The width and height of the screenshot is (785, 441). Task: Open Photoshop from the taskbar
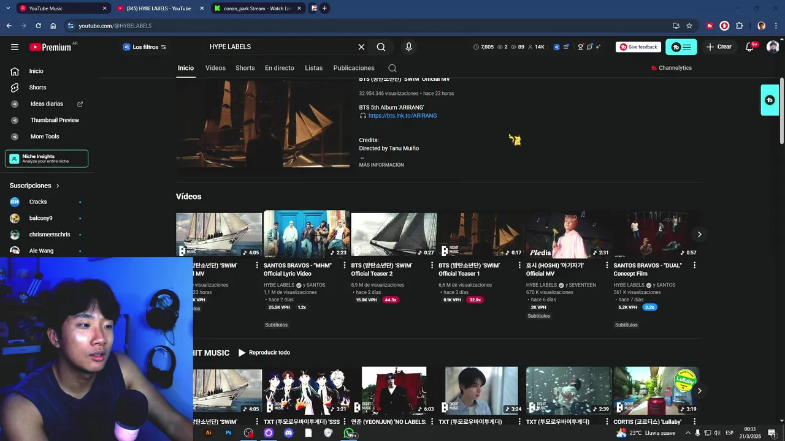coord(228,432)
